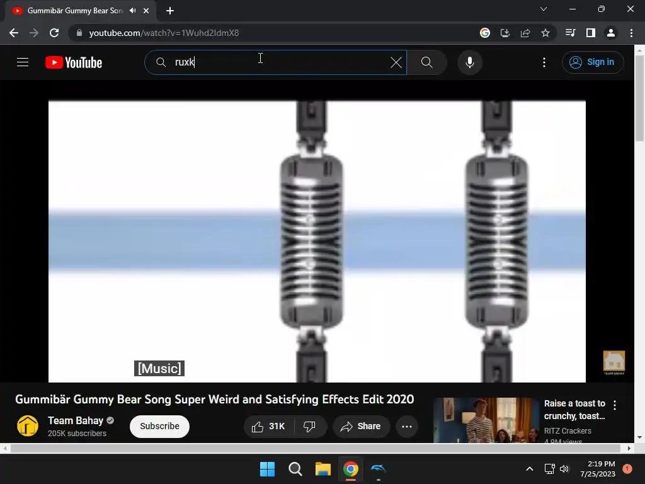Image resolution: width=645 pixels, height=484 pixels.
Task: Go to YouTube home via logo
Action: [x=74, y=62]
